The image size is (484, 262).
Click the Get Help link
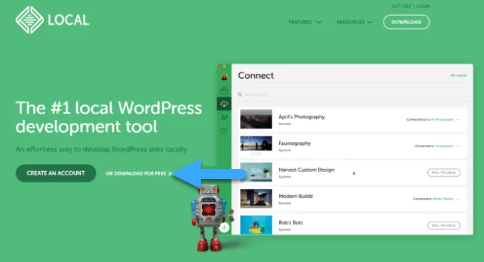(x=401, y=6)
